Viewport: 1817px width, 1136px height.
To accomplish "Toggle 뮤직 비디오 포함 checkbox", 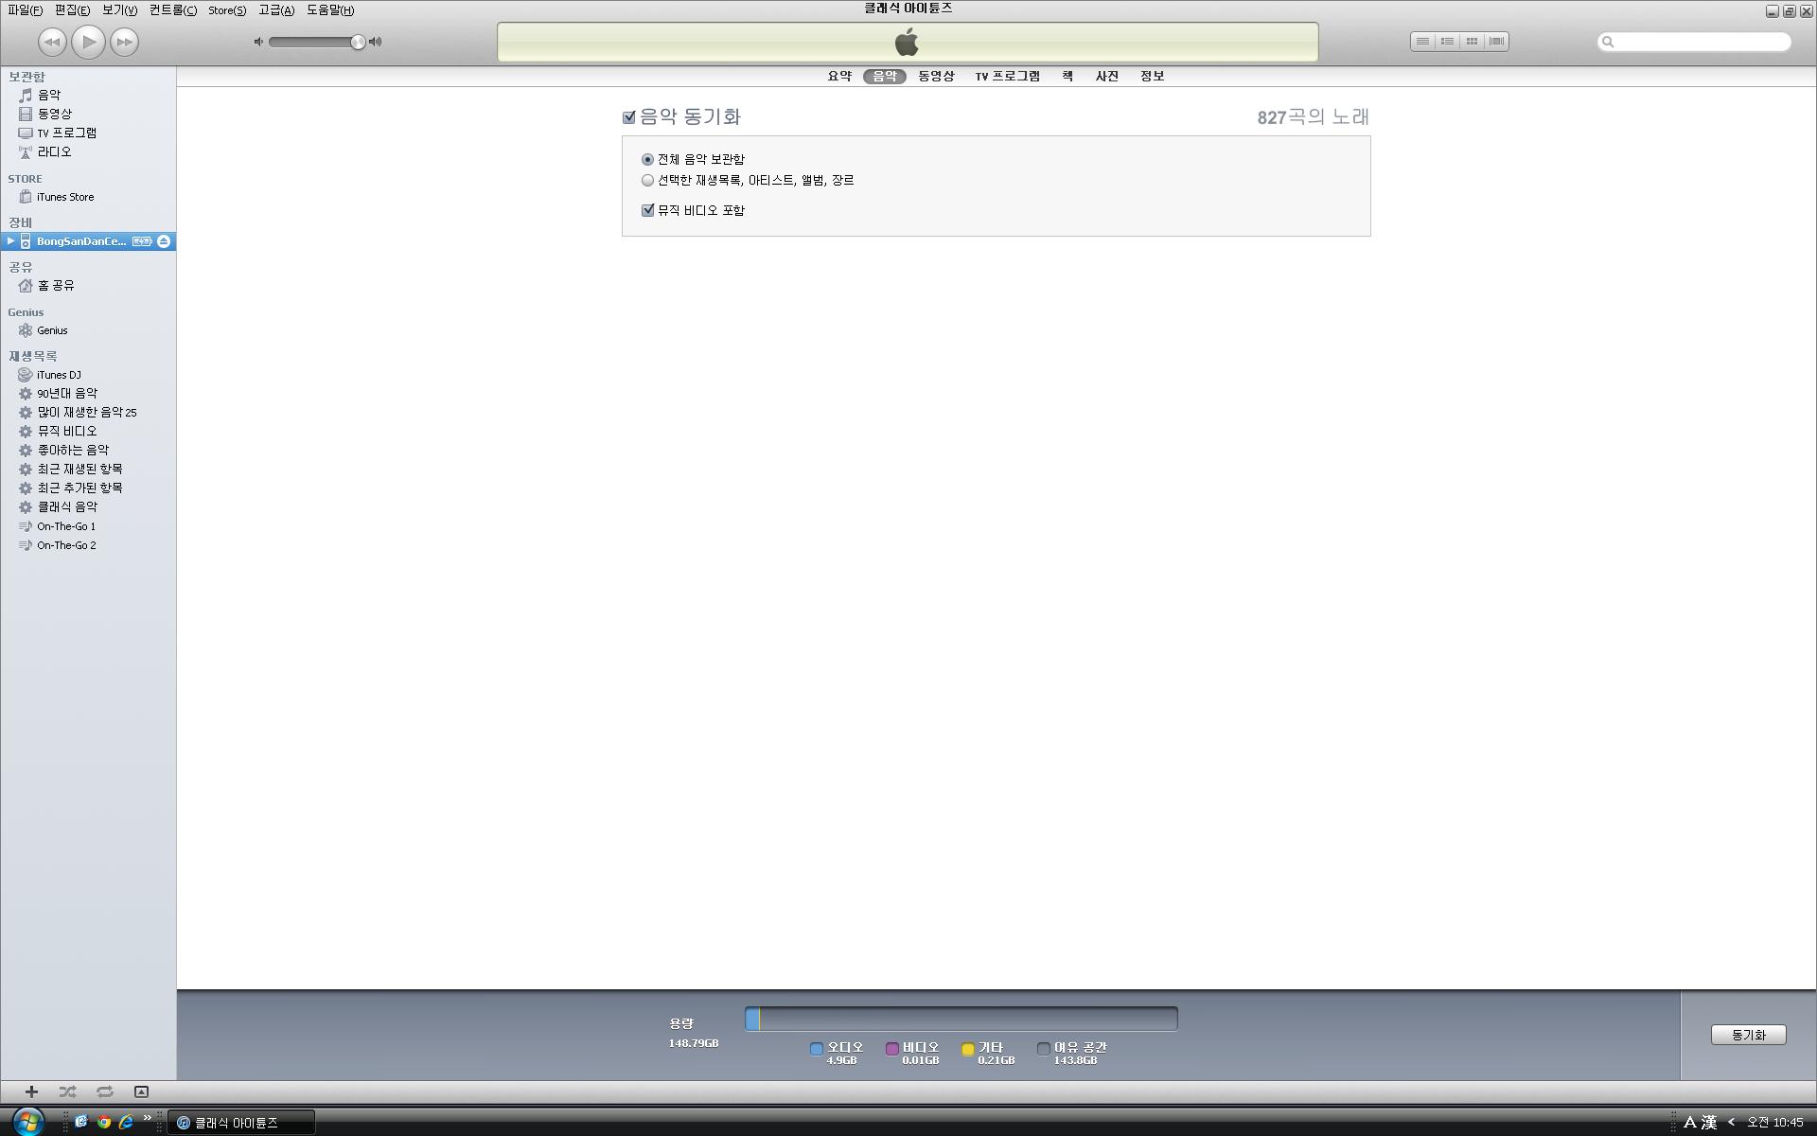I will coord(647,210).
